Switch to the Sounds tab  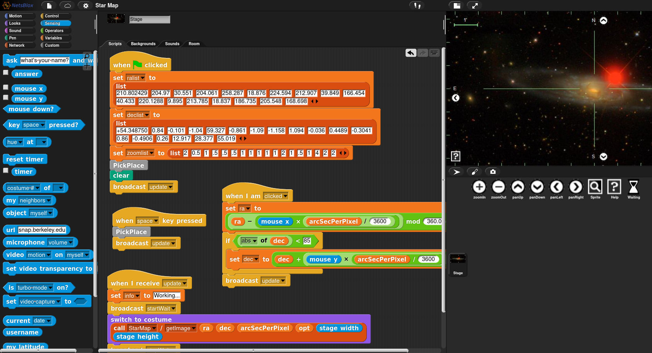(172, 44)
